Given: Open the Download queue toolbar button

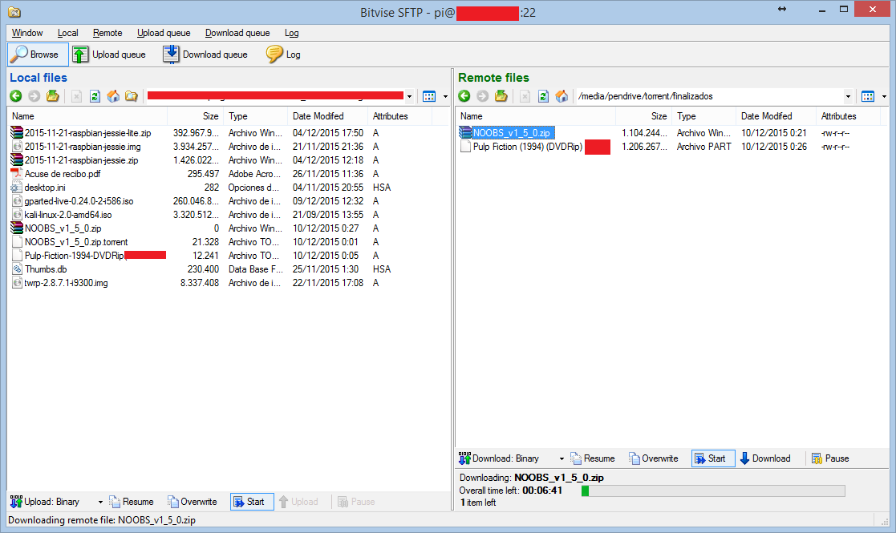Looking at the screenshot, I should pos(205,55).
